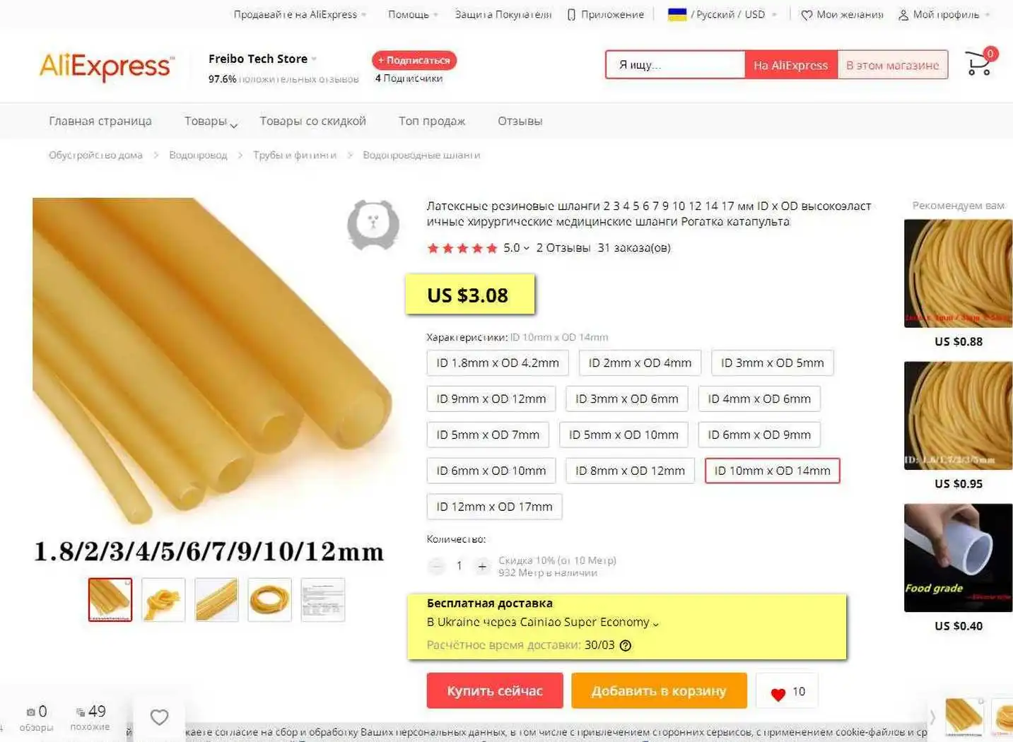The height and width of the screenshot is (742, 1013).
Task: Click the Добавить в корзину button
Action: [x=659, y=690]
